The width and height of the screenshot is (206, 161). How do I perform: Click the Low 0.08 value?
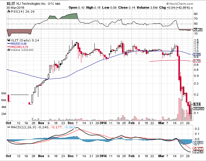[x=109, y=8]
